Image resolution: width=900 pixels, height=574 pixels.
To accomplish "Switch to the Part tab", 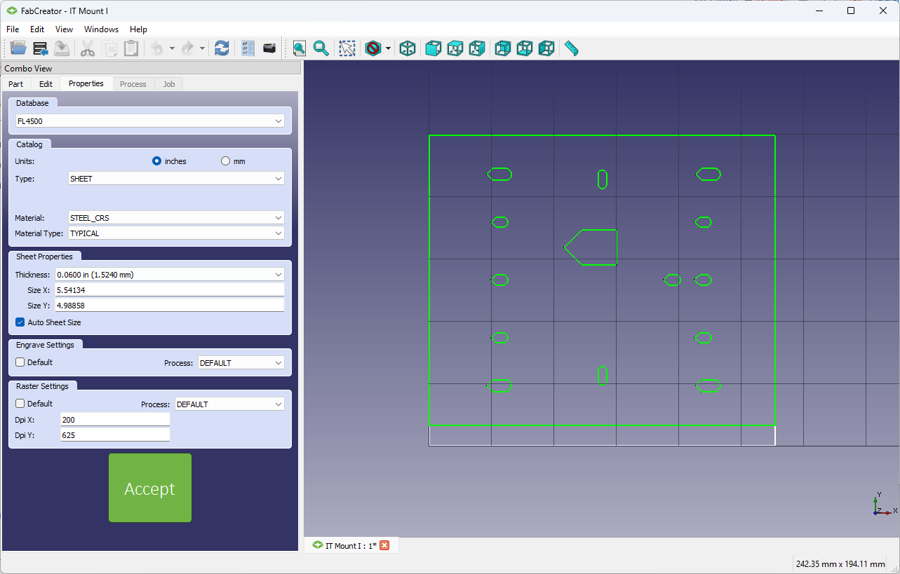I will click(15, 84).
